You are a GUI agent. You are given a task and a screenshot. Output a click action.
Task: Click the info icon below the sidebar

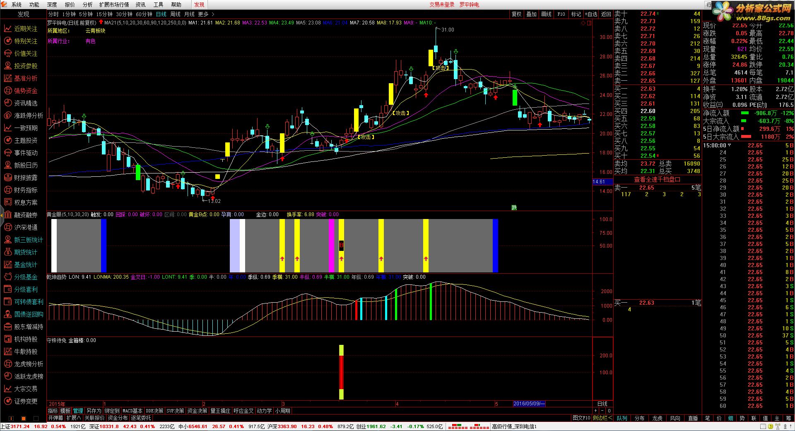[x=11, y=418]
